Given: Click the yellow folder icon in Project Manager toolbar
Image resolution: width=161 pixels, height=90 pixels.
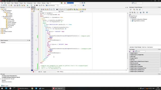Looking at the screenshot, I should pyautogui.click(x=134, y=9).
